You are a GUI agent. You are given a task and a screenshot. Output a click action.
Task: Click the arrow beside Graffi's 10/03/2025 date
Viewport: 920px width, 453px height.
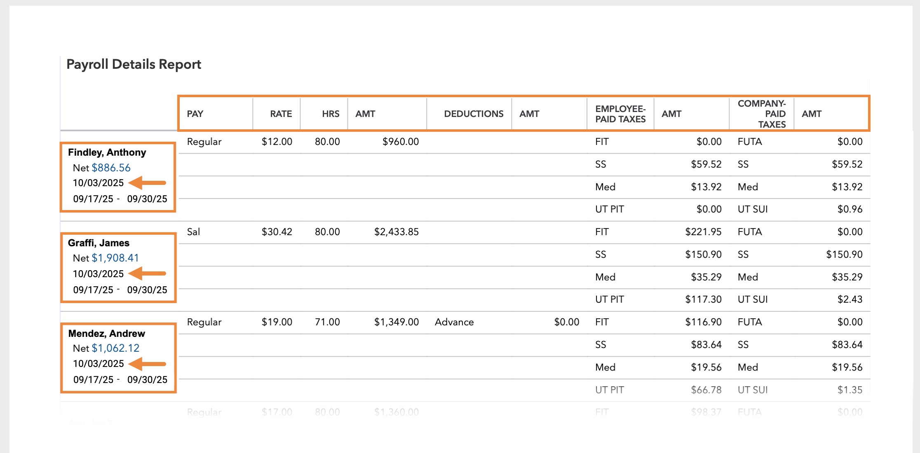147,273
